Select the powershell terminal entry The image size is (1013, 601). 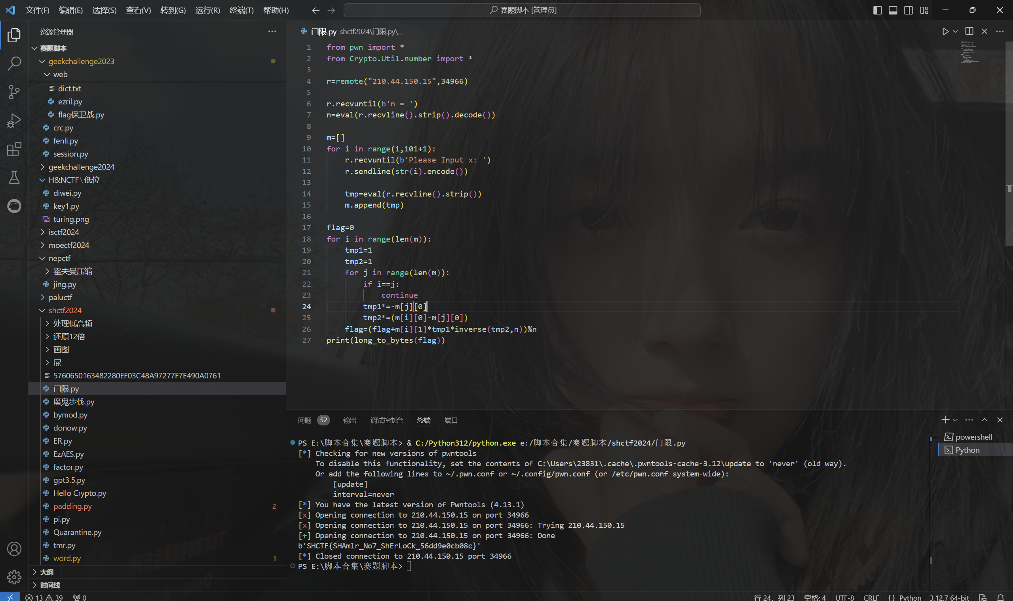[975, 437]
